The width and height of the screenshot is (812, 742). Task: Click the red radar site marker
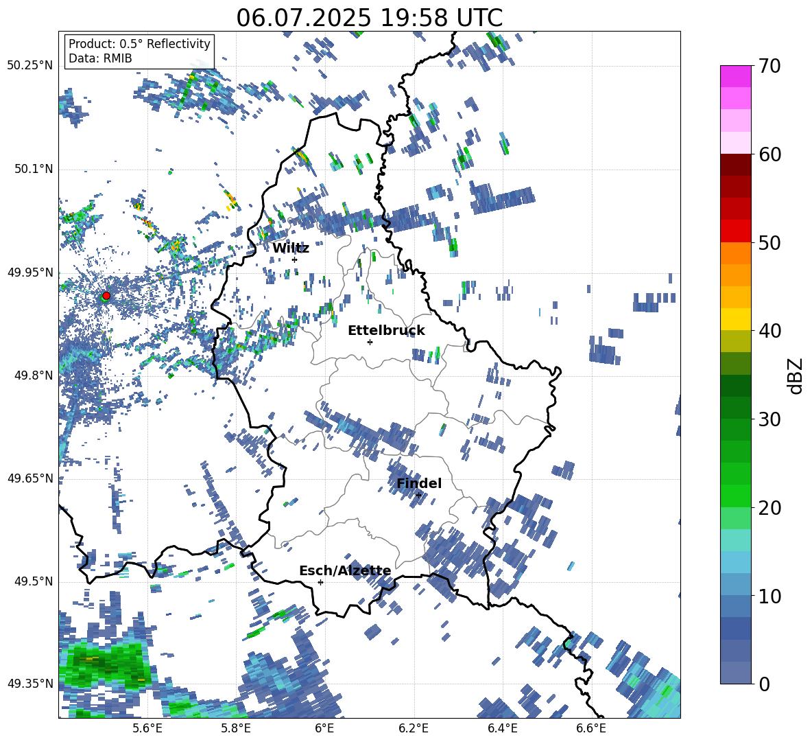click(x=106, y=295)
